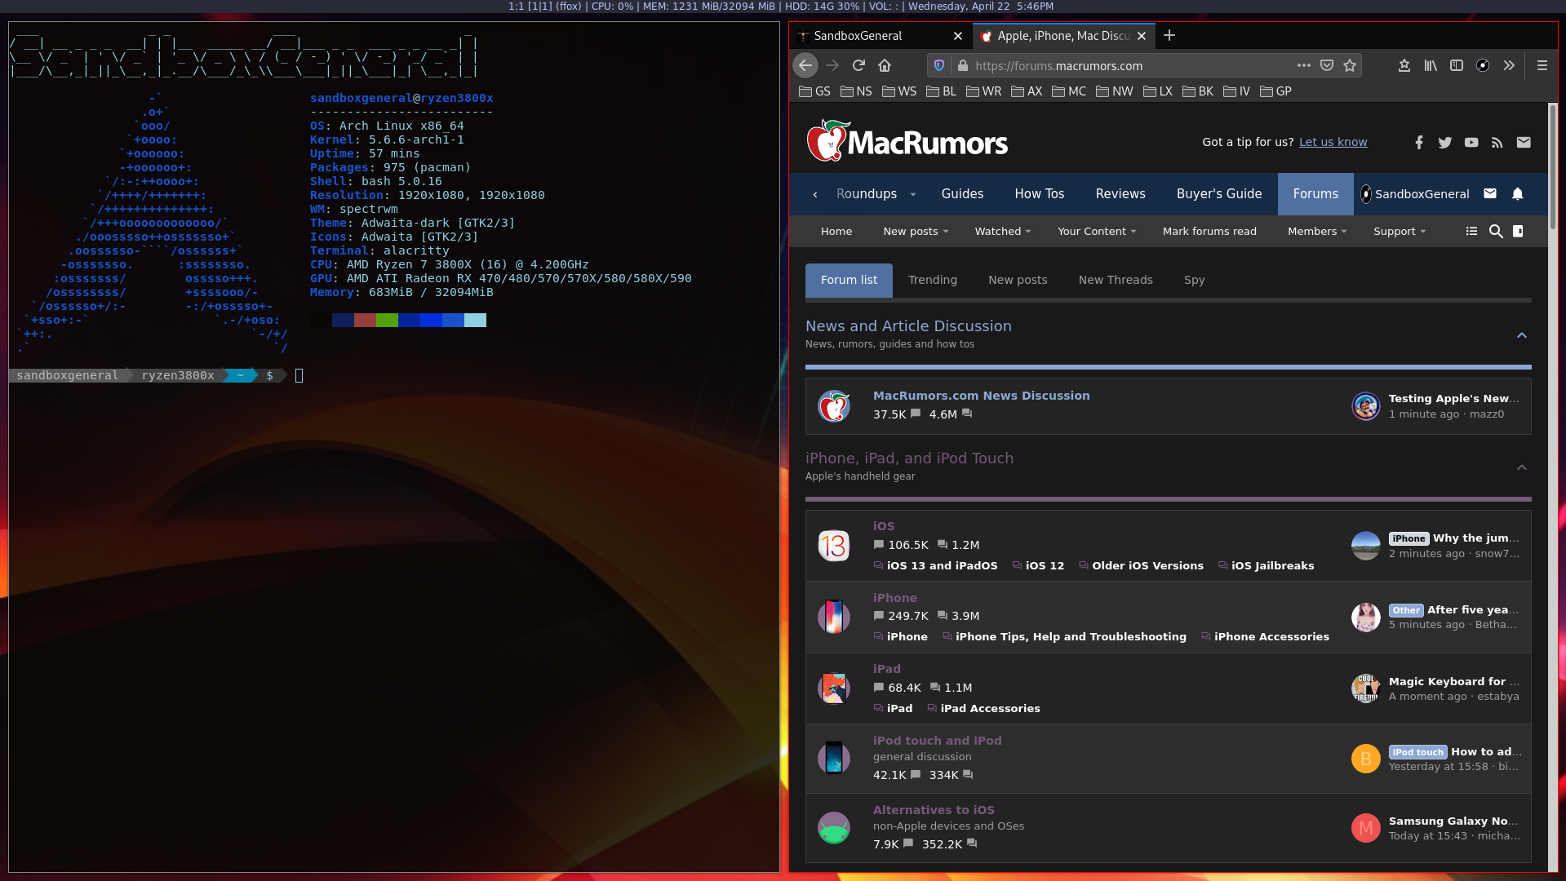Open the Buyer's Guide menu item
The width and height of the screenshot is (1566, 881).
click(x=1218, y=193)
